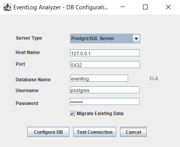Click the Username label
This screenshot has height=147, width=180.
pos(27,91)
